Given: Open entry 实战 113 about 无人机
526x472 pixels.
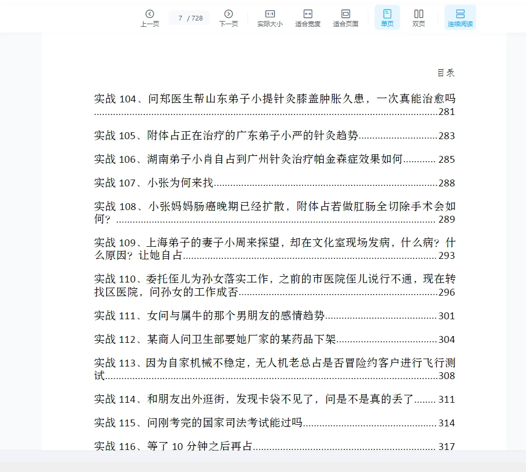Looking at the screenshot, I should pyautogui.click(x=274, y=369).
